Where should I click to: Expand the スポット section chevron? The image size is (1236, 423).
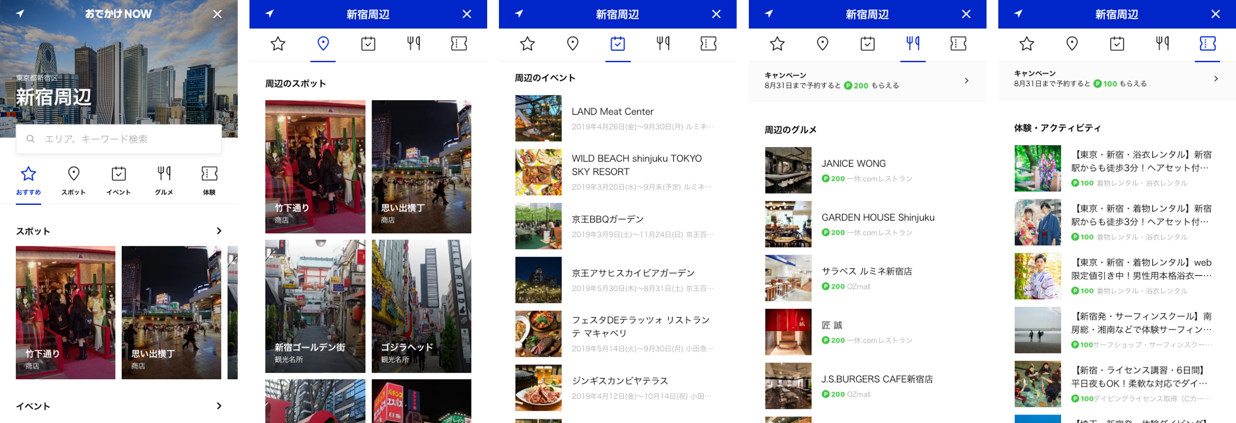coord(219,231)
